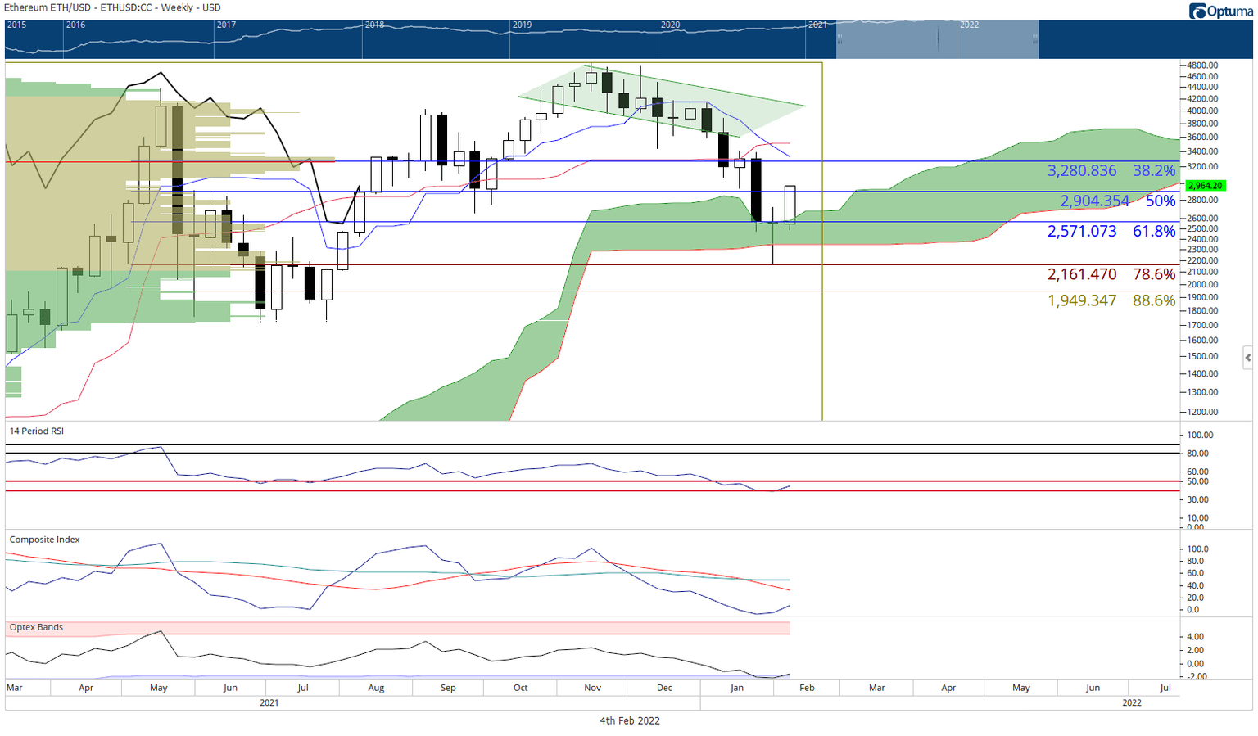Click the Composite Index panel title
Viewport: 1258px width, 736px height.
click(x=45, y=540)
